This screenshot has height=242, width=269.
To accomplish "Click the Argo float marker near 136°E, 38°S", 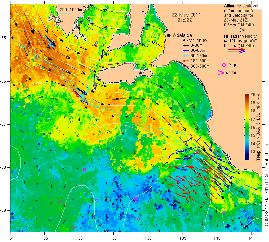I will (x=84, y=170).
